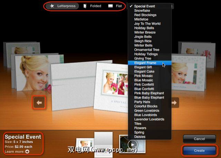Viewport: 221px width, 158px height.
Task: Click the center card with two wedding photos
Action: (x=111, y=87)
